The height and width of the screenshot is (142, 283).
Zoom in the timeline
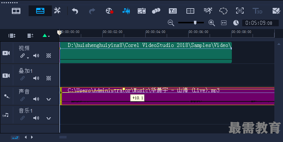[211, 23]
